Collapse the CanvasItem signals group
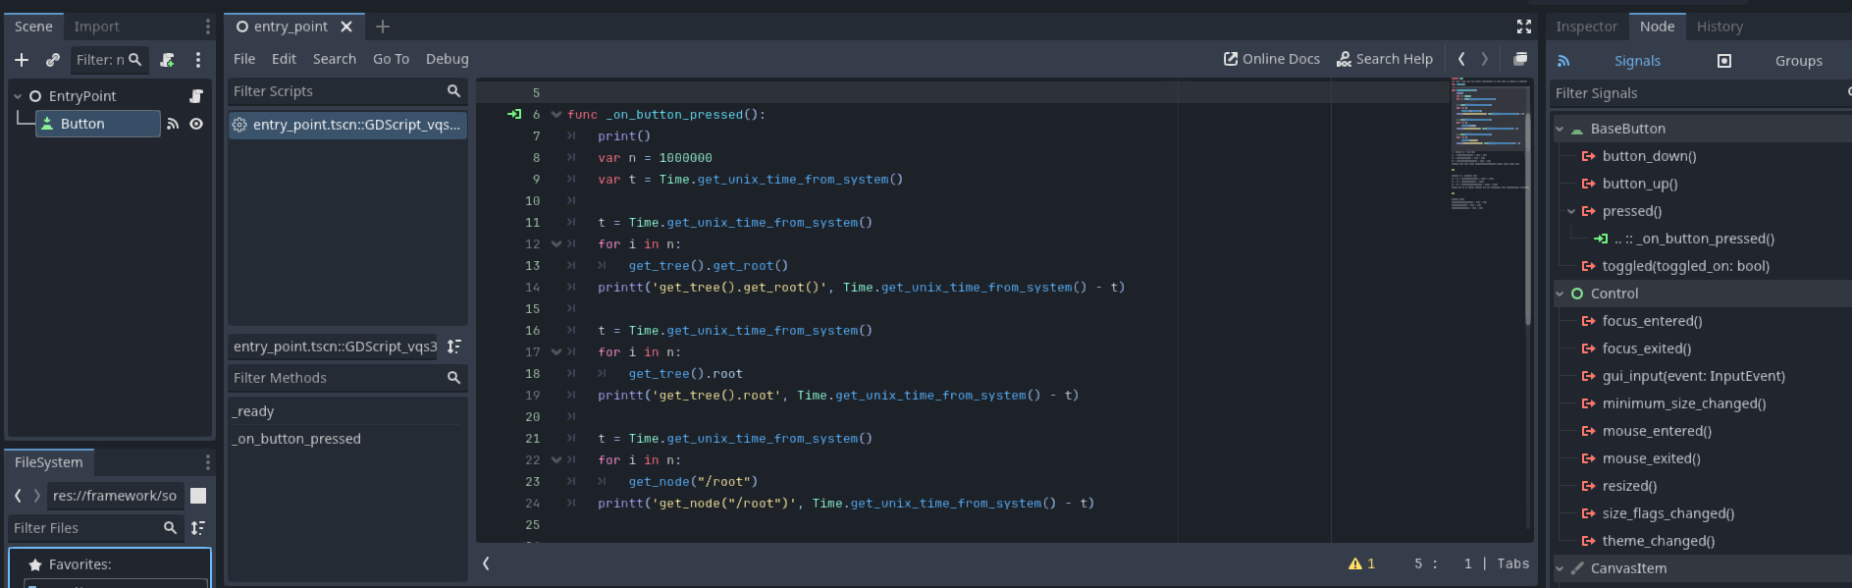1852x588 pixels. coord(1560,568)
